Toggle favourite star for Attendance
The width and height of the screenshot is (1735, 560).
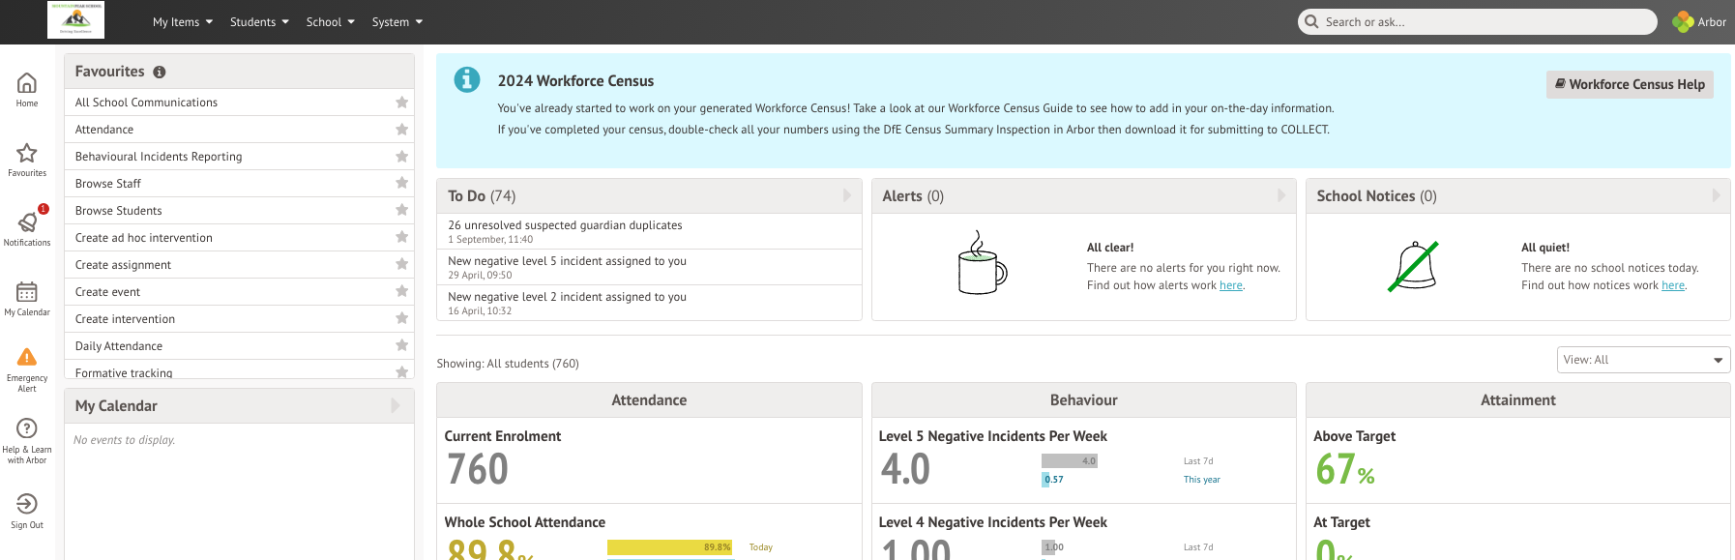[401, 130]
